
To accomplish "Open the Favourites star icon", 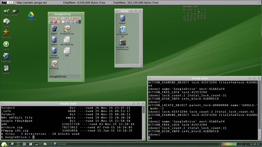I will coord(6,32).
